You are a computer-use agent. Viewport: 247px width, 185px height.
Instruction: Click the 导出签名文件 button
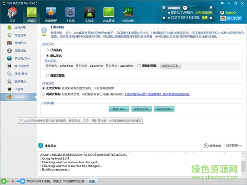click(171, 66)
